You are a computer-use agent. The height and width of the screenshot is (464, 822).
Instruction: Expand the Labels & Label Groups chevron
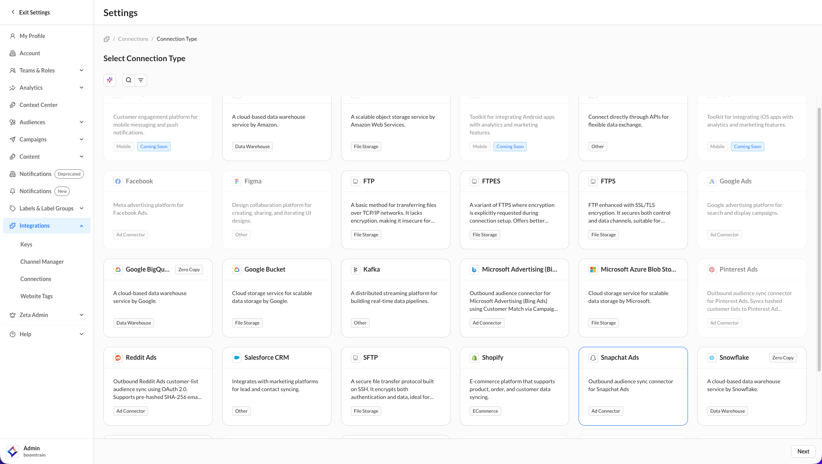click(x=82, y=208)
